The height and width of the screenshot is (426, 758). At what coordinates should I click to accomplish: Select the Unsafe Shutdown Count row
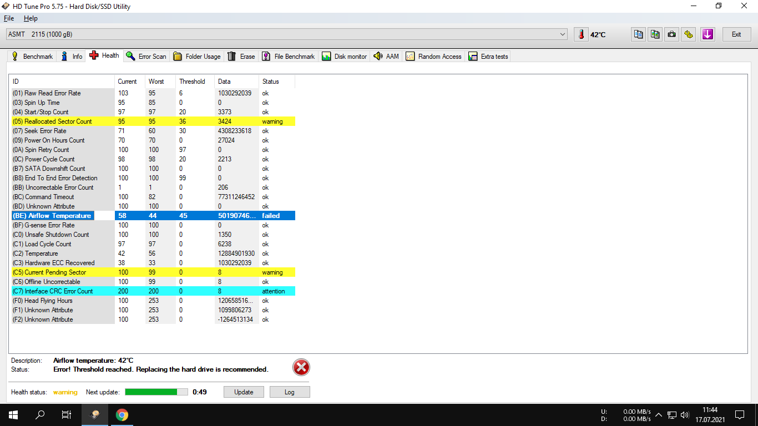(153, 235)
